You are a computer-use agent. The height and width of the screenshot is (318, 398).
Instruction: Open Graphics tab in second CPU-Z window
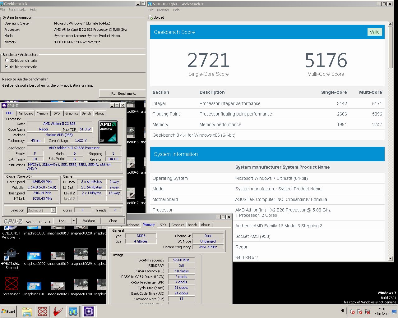(x=178, y=225)
